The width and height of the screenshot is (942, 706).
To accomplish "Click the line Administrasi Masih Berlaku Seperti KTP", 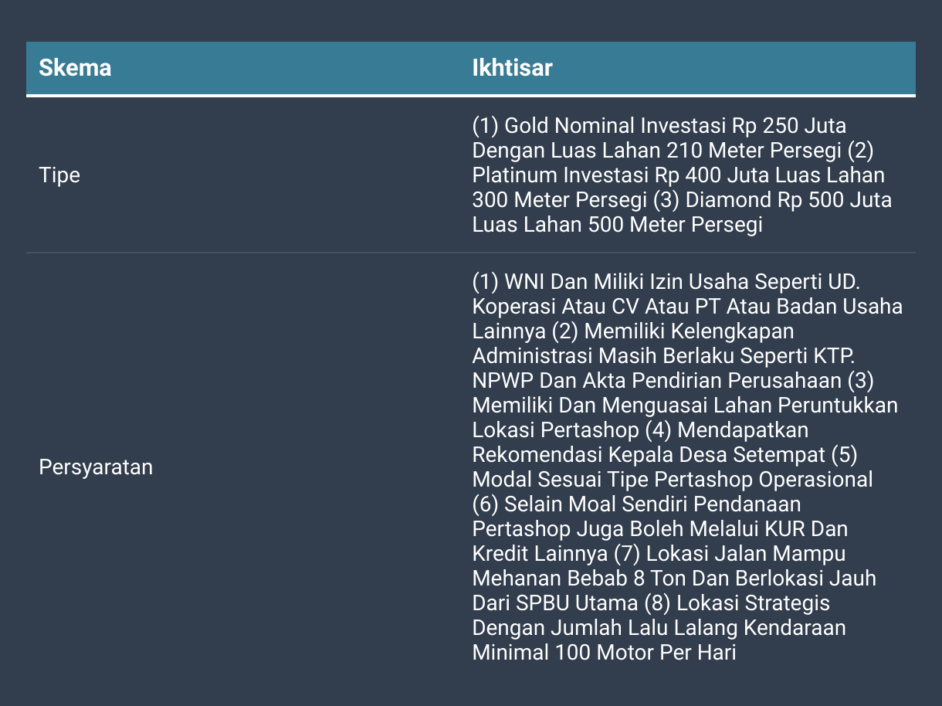I will [x=663, y=356].
